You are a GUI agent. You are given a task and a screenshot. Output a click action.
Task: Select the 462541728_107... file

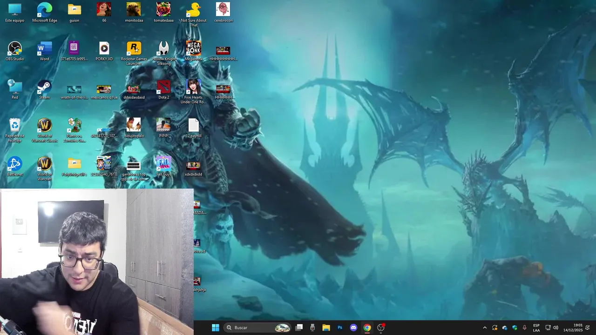pos(104,132)
